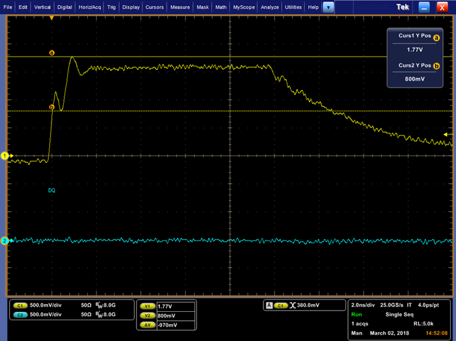
Task: Click the trigger A badge
Action: (269, 305)
